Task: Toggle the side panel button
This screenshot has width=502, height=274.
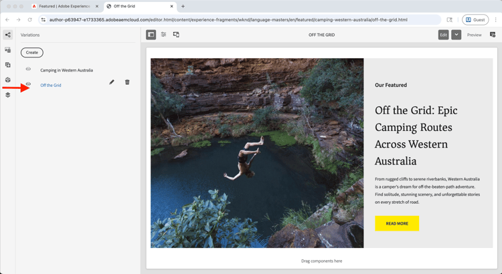Action: 151,35
